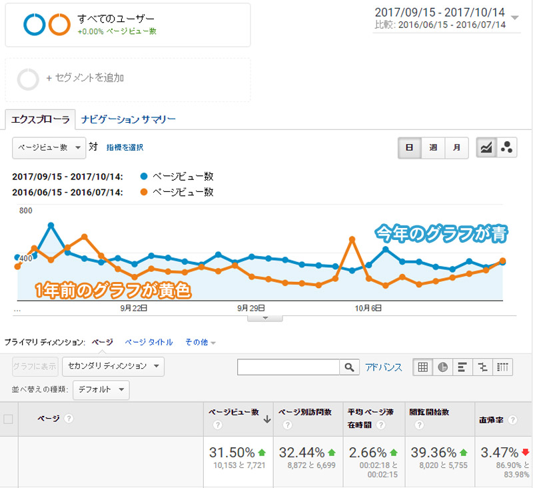Toggle graph interval to 週 (week)
The image size is (533, 488).
click(x=433, y=148)
